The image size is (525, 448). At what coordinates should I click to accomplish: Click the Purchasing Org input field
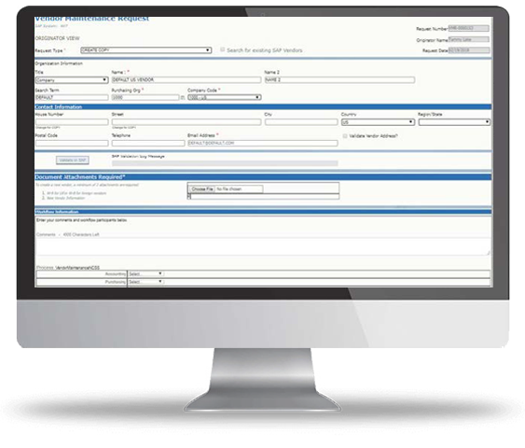[145, 97]
